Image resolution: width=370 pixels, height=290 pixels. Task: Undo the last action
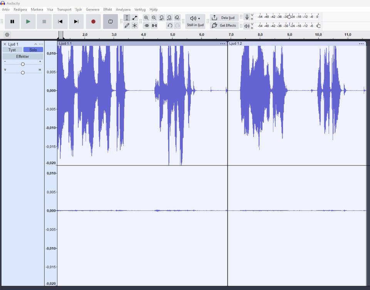[170, 25]
